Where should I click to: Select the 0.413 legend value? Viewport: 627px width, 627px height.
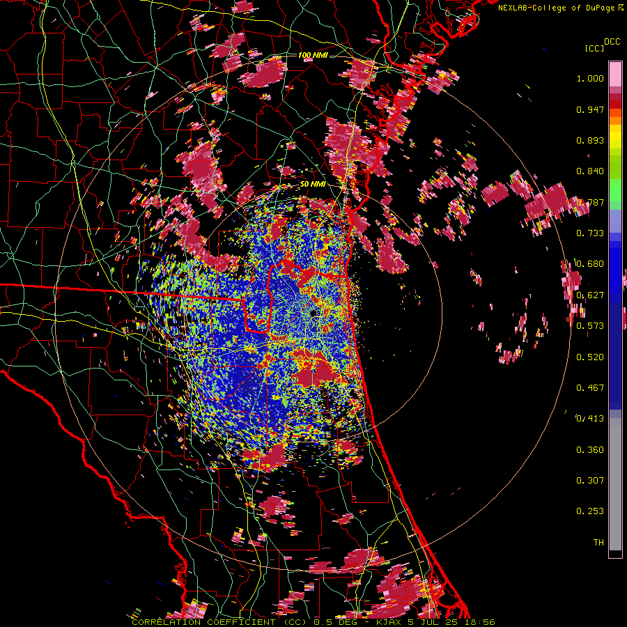click(x=590, y=419)
